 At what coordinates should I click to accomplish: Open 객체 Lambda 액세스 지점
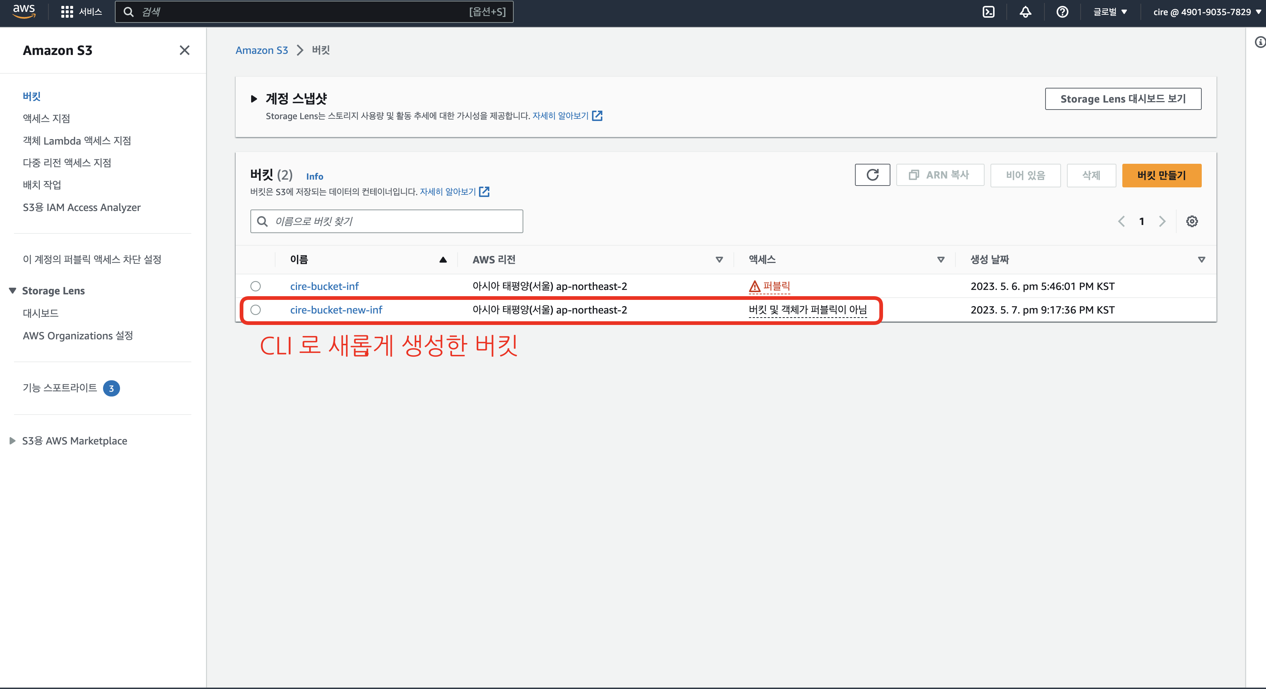[77, 141]
